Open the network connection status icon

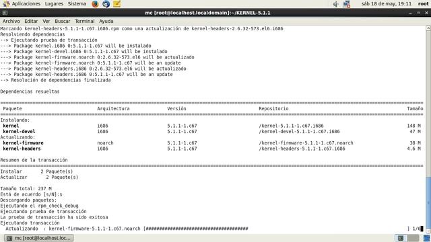(x=347, y=4)
